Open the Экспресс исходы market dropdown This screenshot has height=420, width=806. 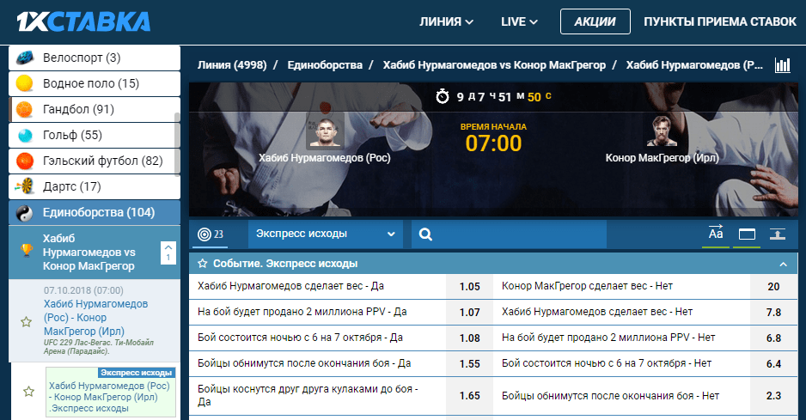(325, 234)
